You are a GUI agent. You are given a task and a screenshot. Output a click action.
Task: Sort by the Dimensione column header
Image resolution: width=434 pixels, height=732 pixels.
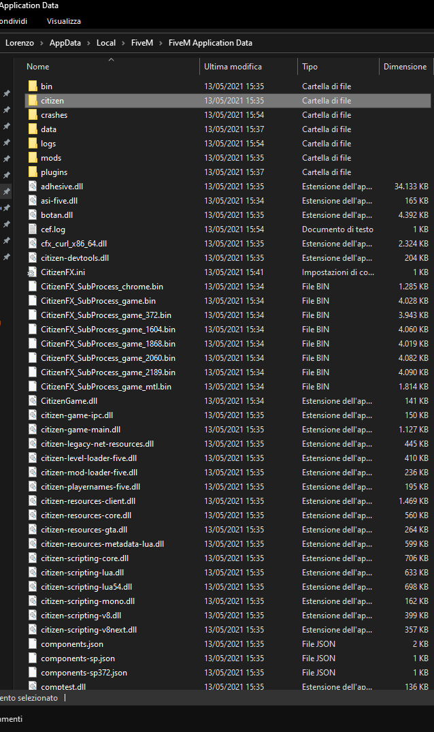405,66
